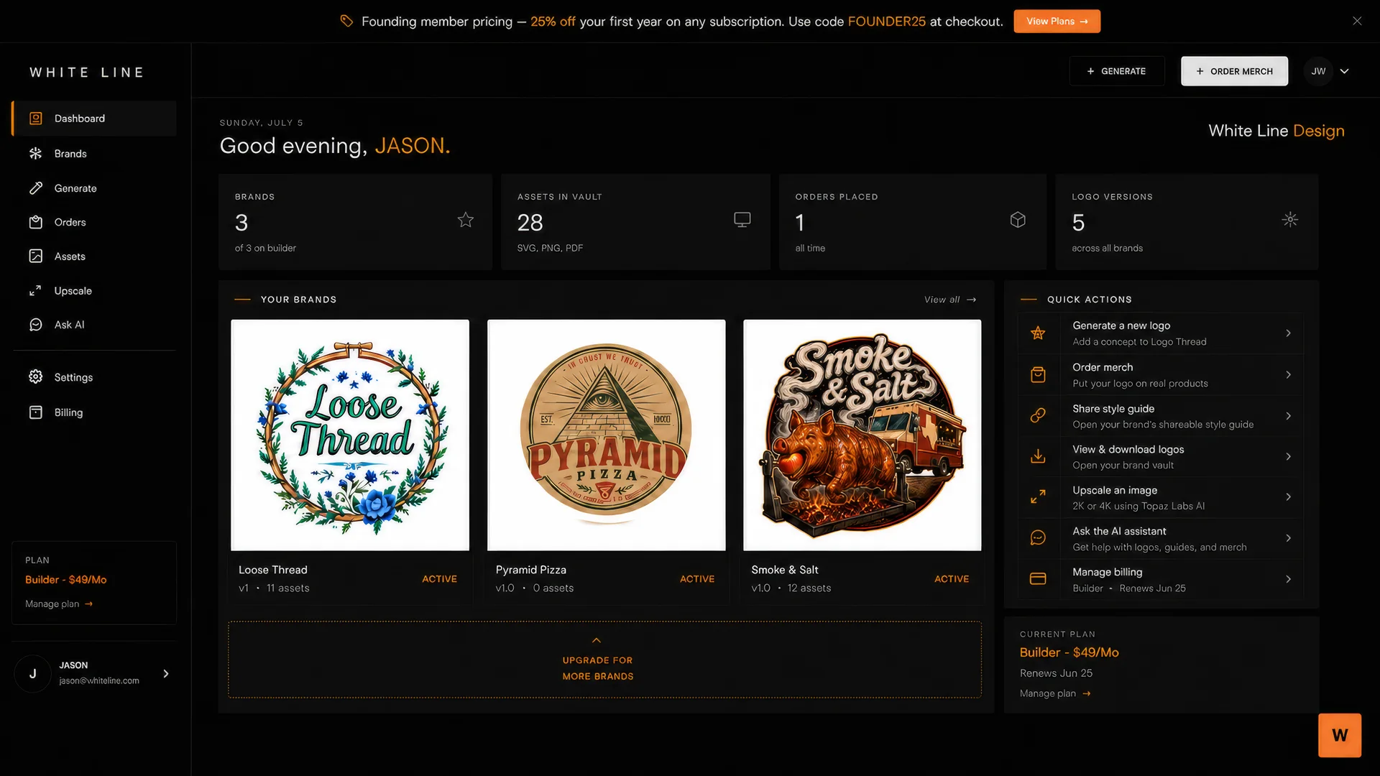1380x776 pixels.
Task: Open Upscale in the sidebar
Action: pos(94,290)
